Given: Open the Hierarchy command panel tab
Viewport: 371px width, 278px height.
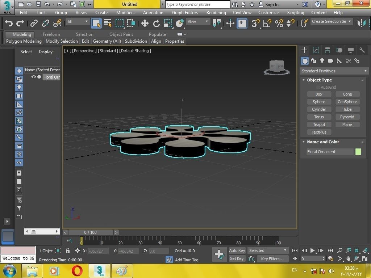Looking at the screenshot, I should [x=328, y=50].
